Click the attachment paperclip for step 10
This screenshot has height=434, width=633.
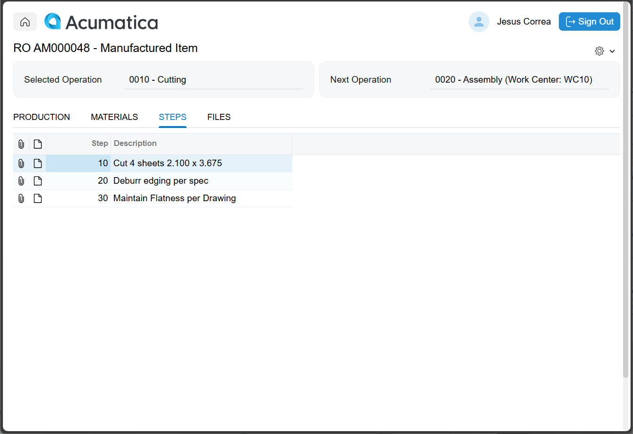21,163
